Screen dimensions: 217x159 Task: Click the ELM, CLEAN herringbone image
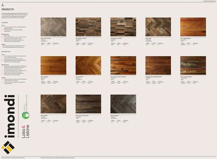coord(53,104)
